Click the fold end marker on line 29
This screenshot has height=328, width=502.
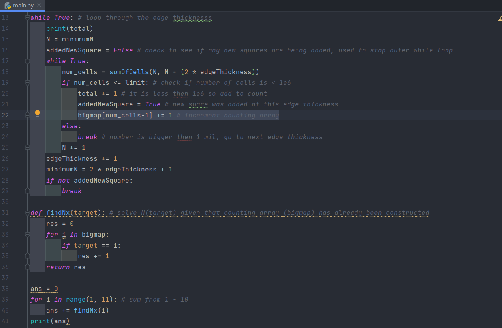(x=27, y=191)
